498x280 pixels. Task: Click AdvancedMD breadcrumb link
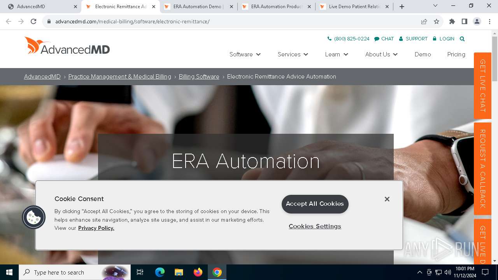click(42, 77)
